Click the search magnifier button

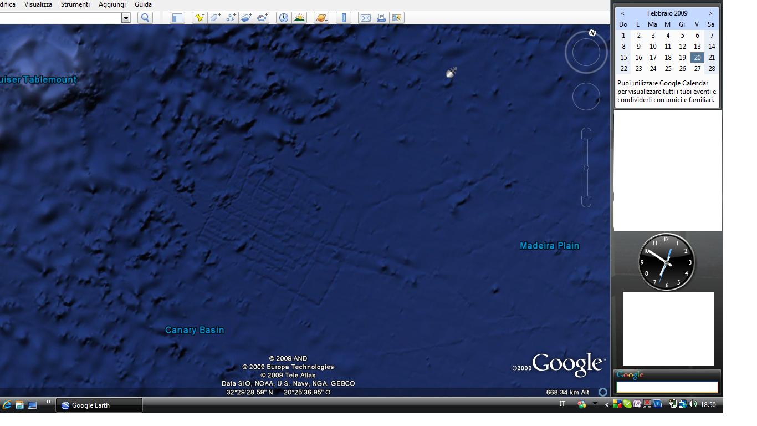[x=145, y=18]
